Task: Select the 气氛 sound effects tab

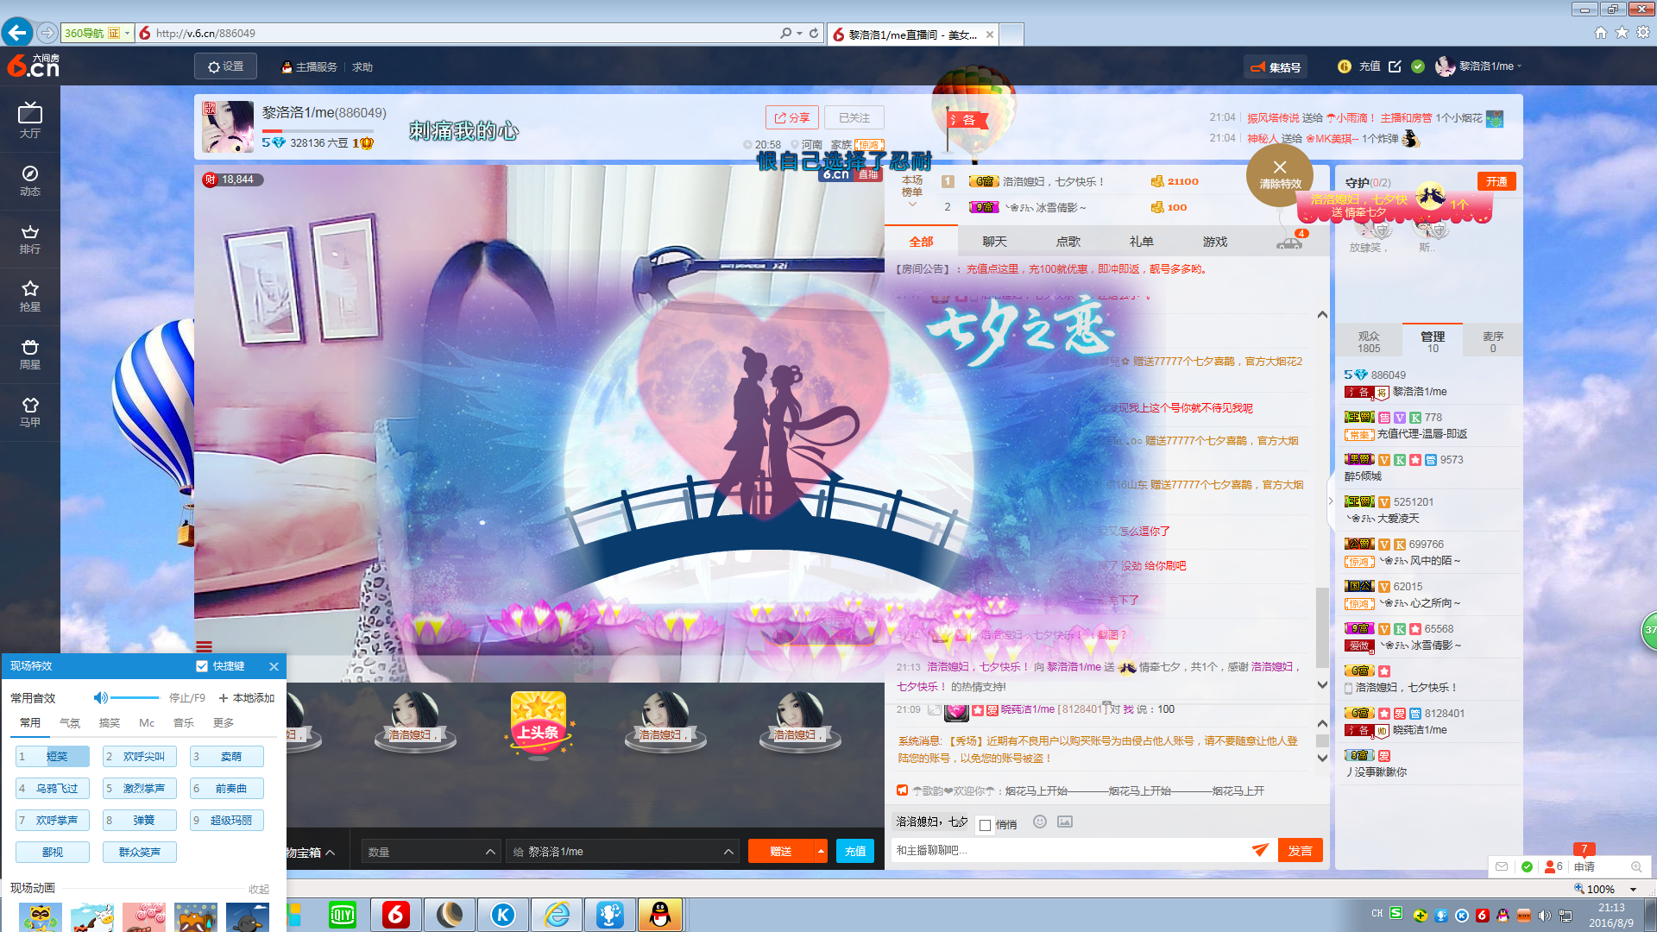Action: (70, 723)
